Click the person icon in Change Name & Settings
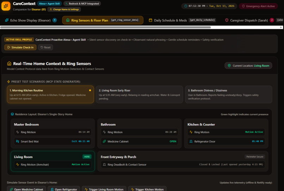The width and height of the screenshot is (284, 191). (51, 9)
